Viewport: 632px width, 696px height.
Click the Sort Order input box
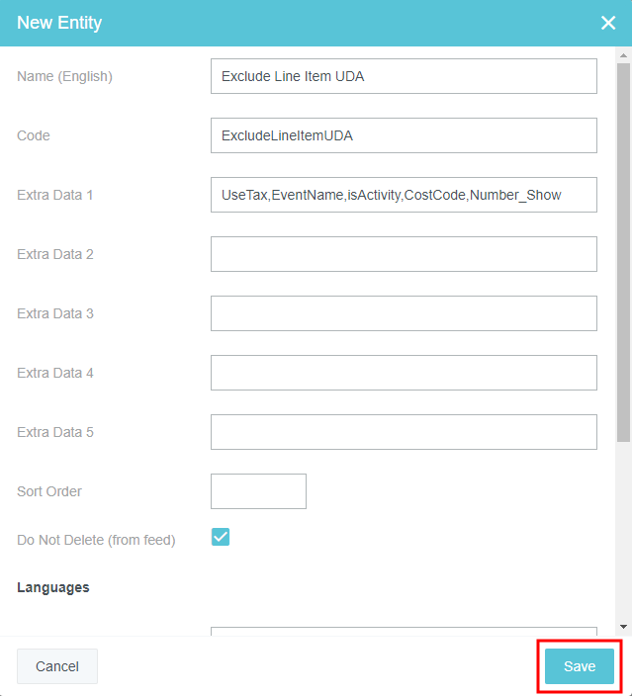(x=258, y=491)
